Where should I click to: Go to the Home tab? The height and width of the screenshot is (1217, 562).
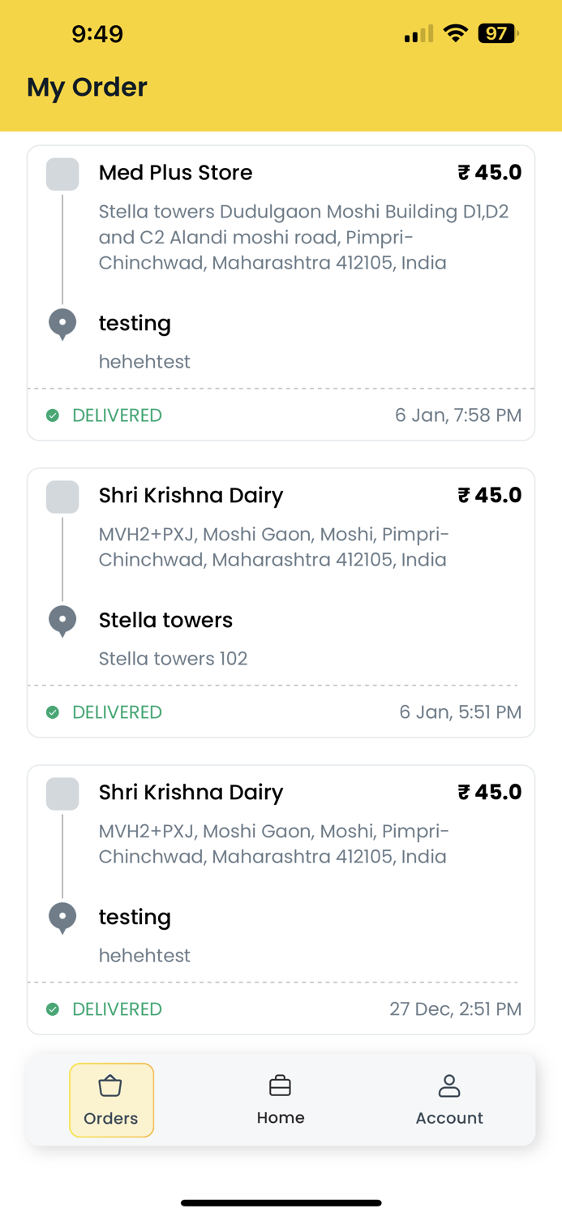click(x=281, y=1100)
